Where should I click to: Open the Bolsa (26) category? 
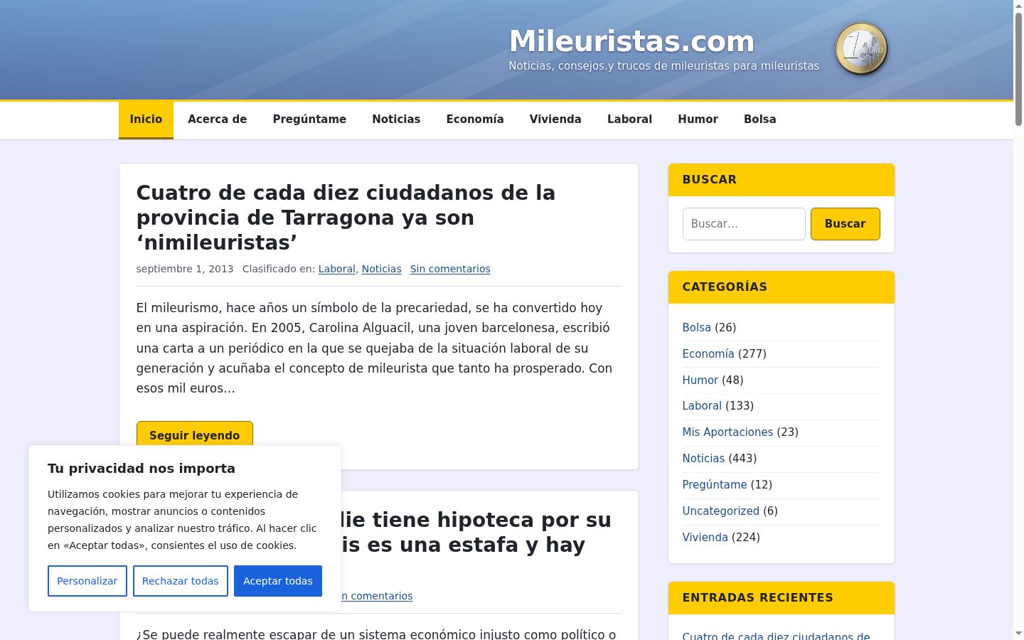tap(696, 328)
